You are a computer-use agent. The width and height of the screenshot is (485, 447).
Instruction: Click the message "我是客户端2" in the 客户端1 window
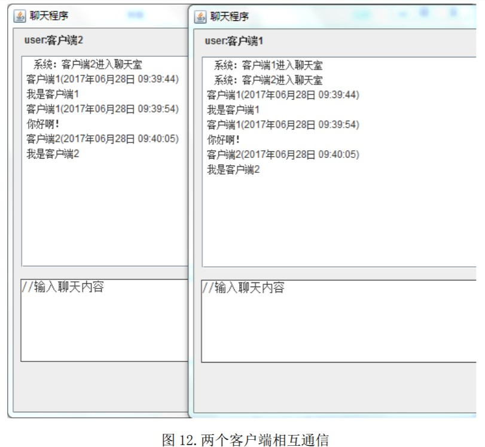pyautogui.click(x=233, y=169)
